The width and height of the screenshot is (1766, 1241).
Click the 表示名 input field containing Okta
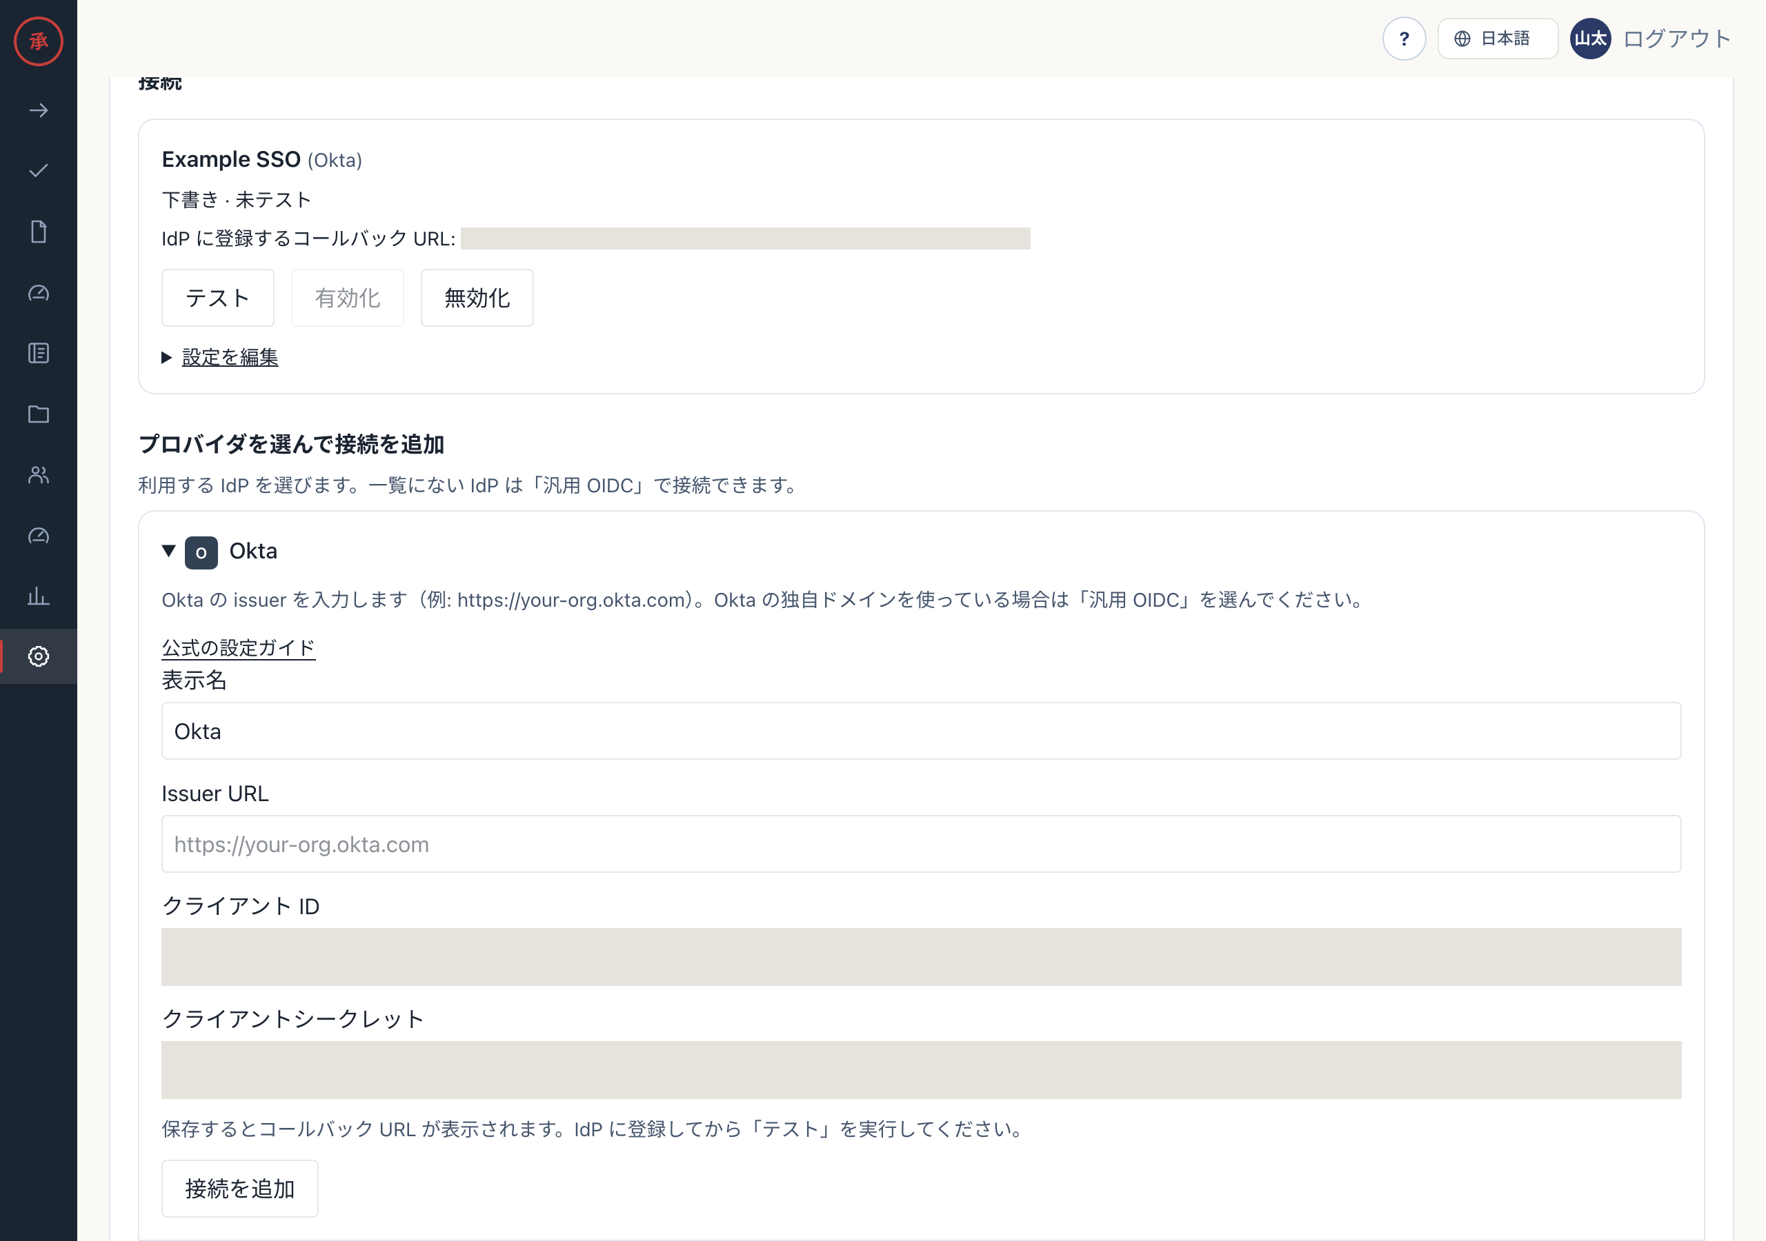(x=922, y=730)
